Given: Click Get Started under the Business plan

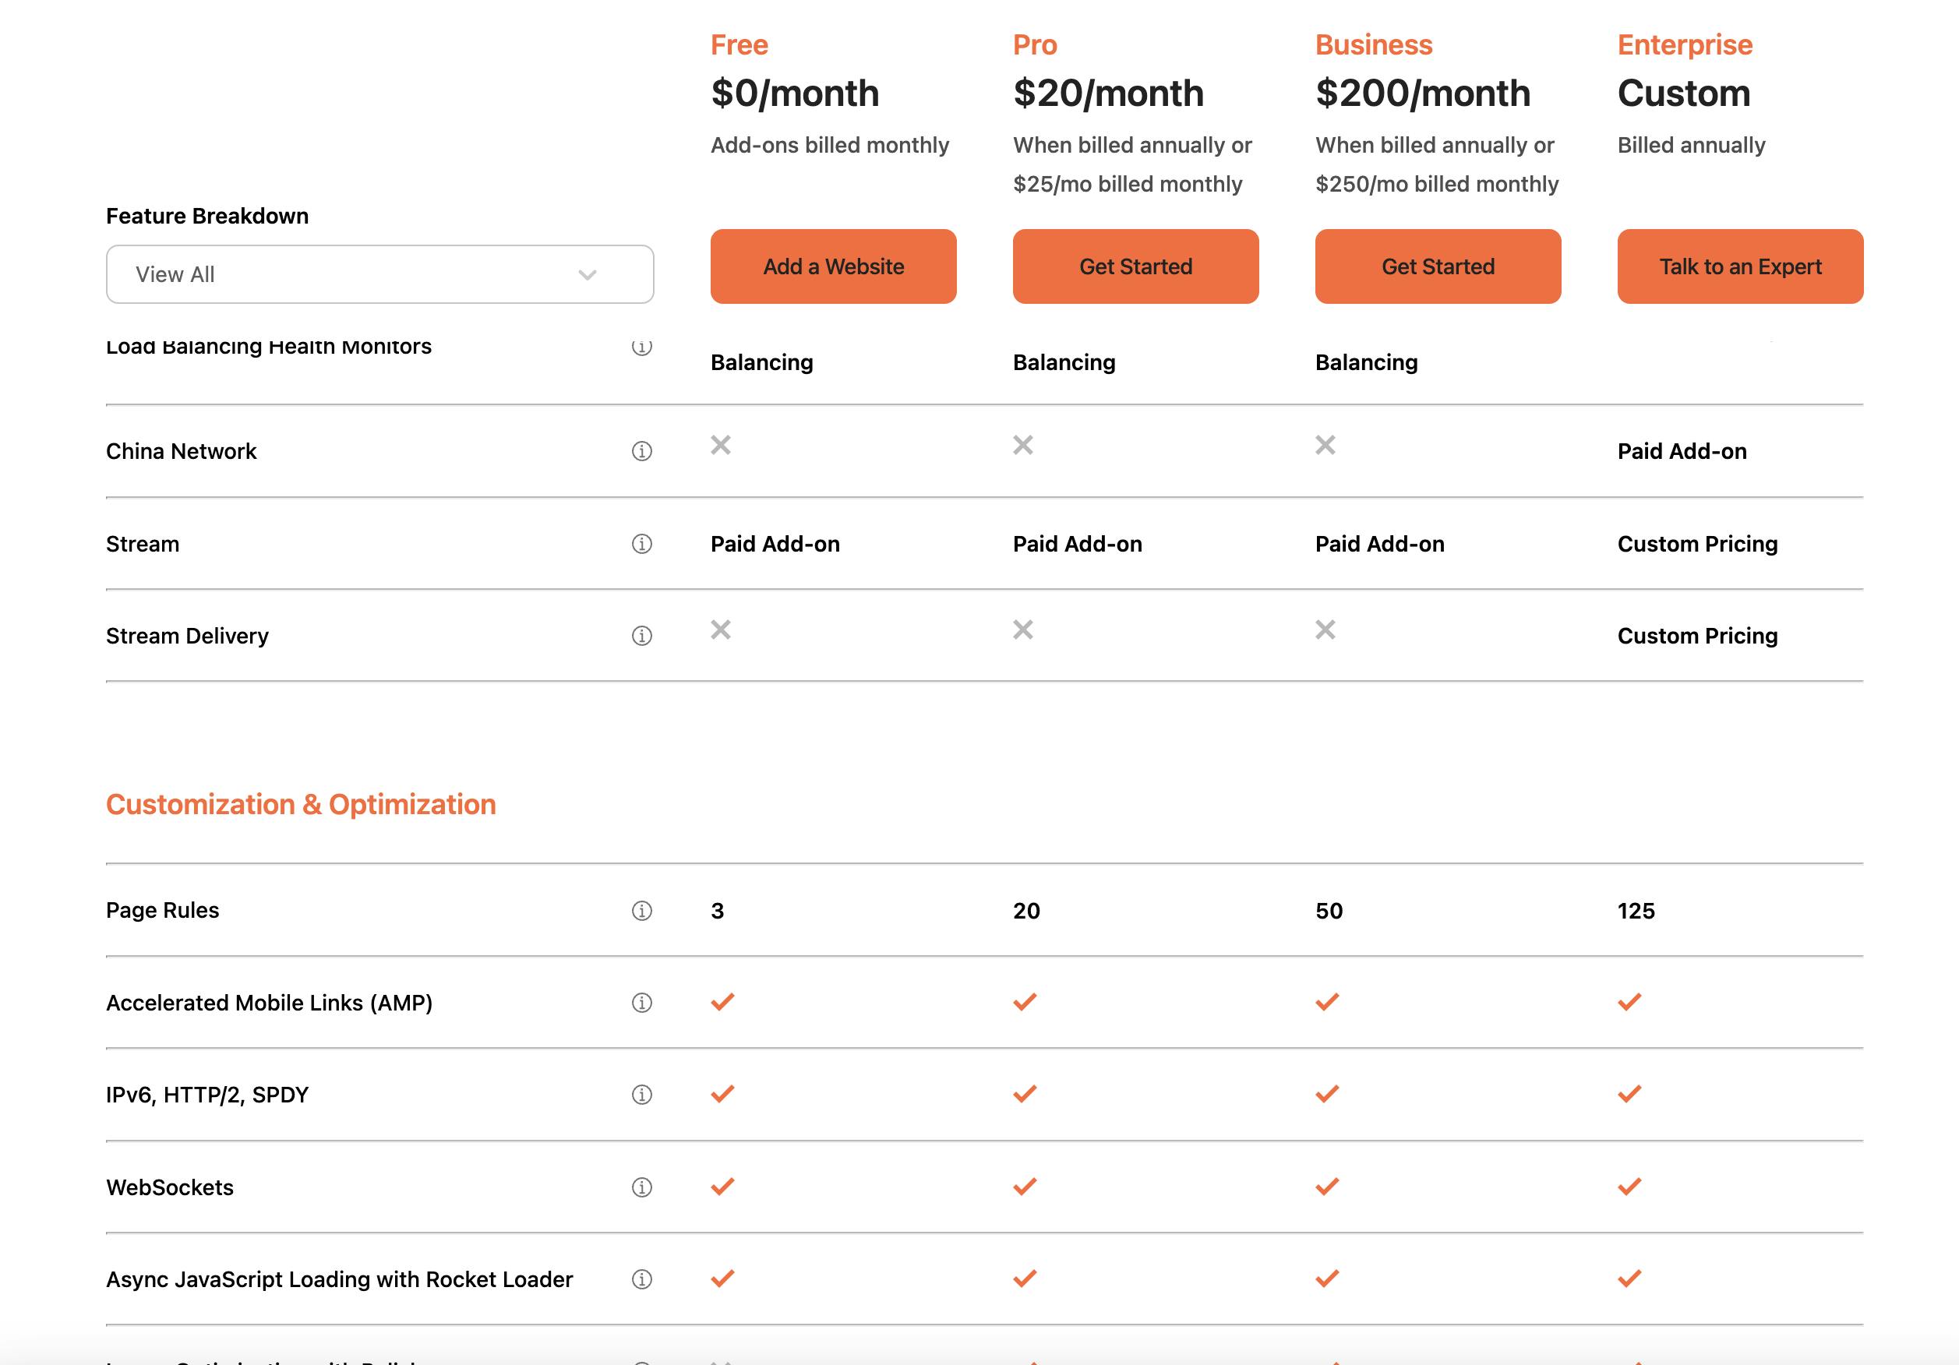Looking at the screenshot, I should tap(1437, 266).
